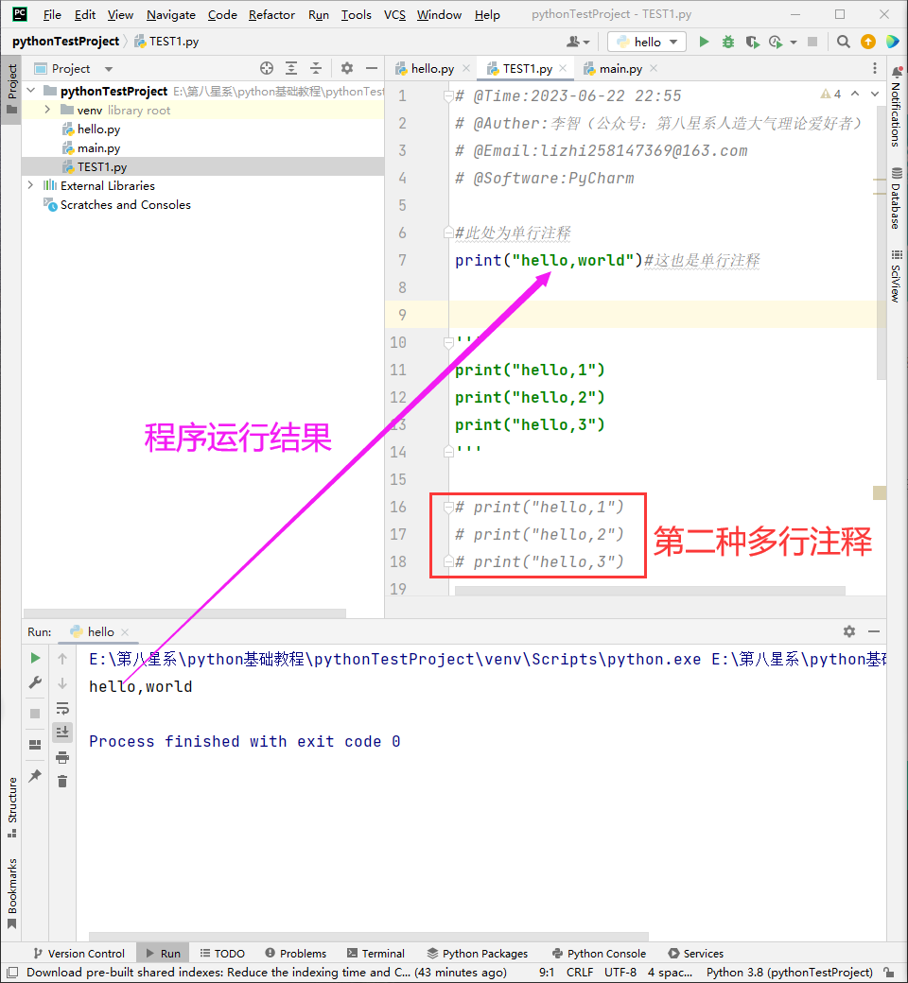Print the Run console output
Screen dimensions: 908x983
pos(62,757)
